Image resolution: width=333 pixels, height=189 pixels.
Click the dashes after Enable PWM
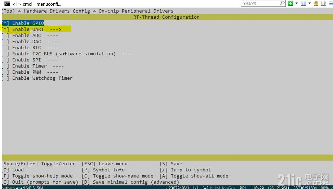tap(53, 72)
